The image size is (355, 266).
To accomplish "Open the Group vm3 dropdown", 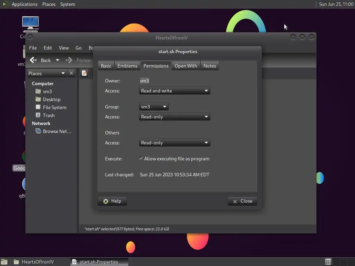I will 154,107.
